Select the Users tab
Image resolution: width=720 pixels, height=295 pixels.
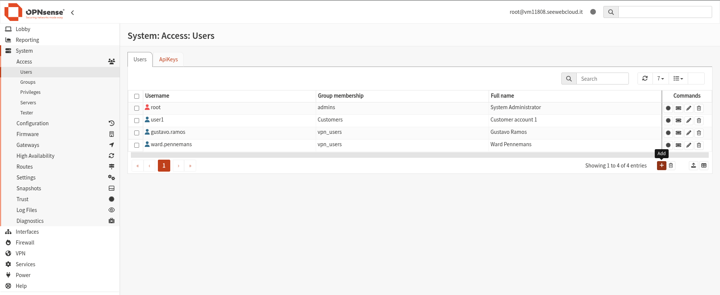tap(140, 59)
